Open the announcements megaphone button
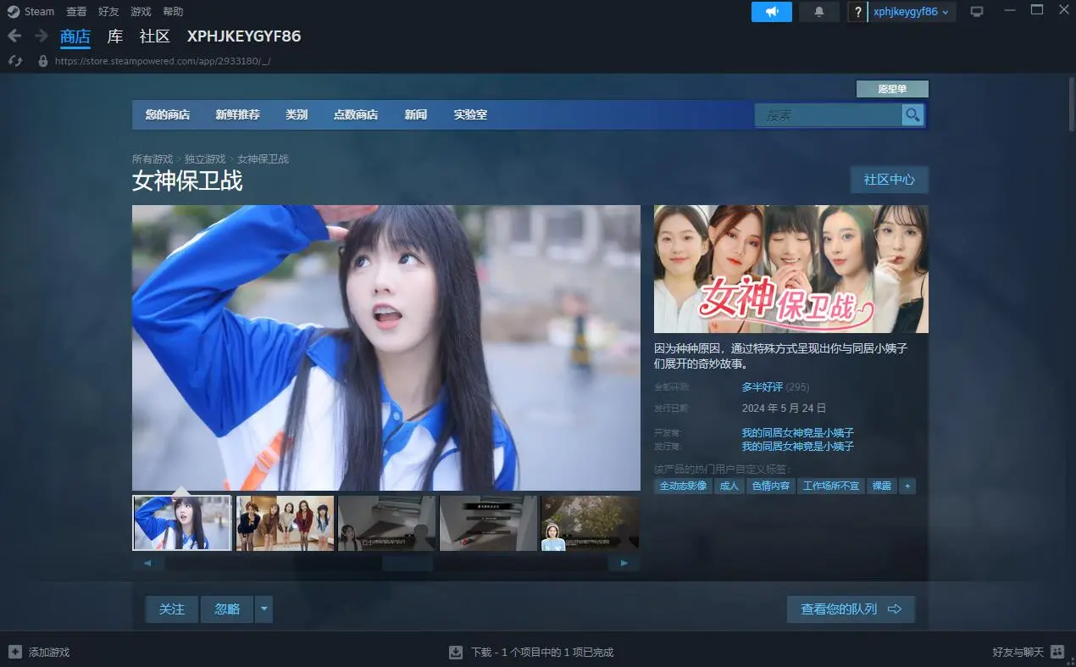The image size is (1076, 667). [x=771, y=12]
